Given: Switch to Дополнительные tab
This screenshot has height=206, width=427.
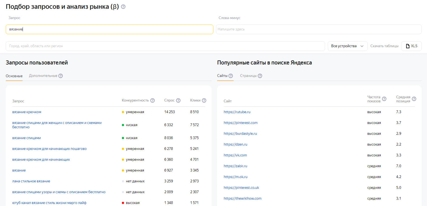Looking at the screenshot, I should coord(43,76).
